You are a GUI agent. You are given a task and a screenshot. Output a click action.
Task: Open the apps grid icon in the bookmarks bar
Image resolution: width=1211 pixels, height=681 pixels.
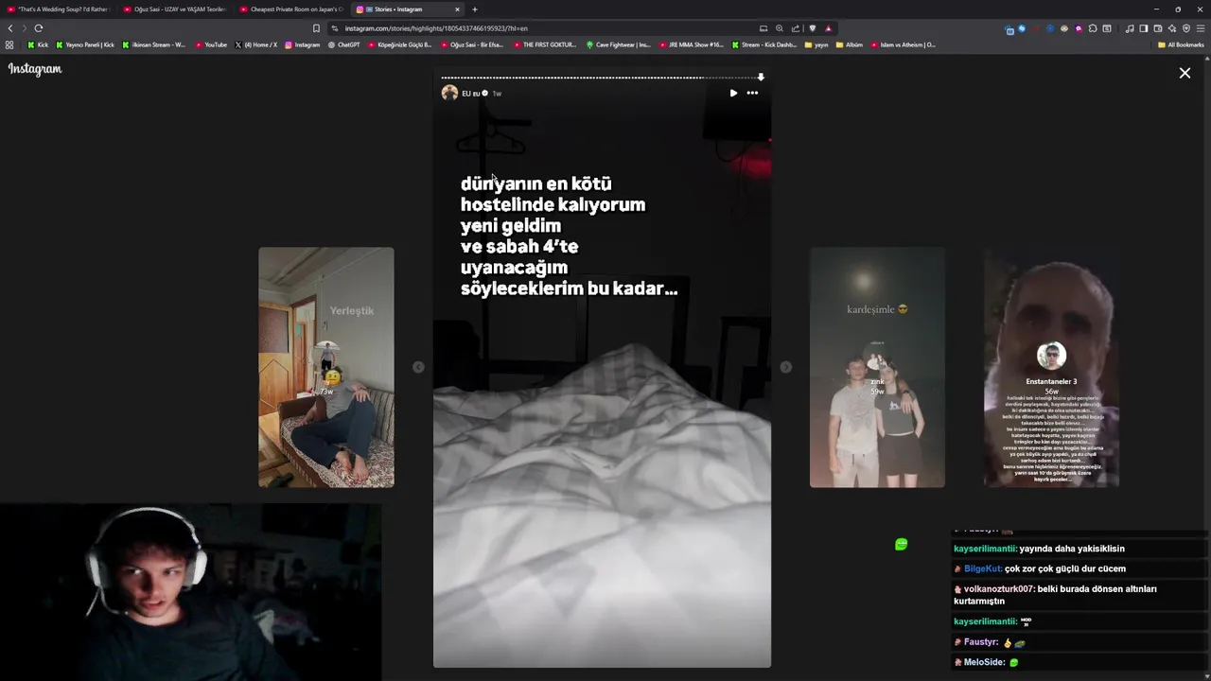[9, 44]
